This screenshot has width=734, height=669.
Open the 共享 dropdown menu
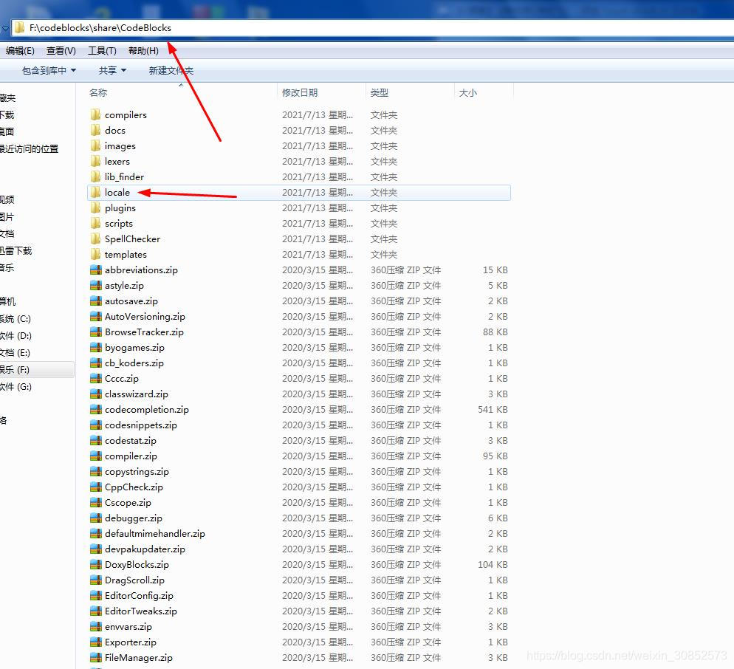(112, 71)
